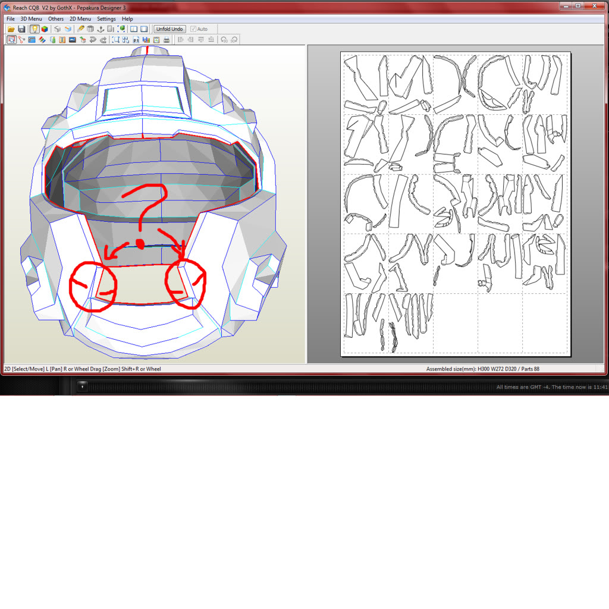Click the Pepakura Designer title bar icon

(7, 7)
